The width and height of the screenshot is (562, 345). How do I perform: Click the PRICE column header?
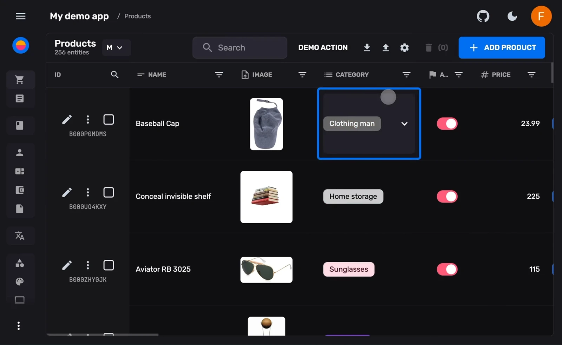click(x=501, y=74)
